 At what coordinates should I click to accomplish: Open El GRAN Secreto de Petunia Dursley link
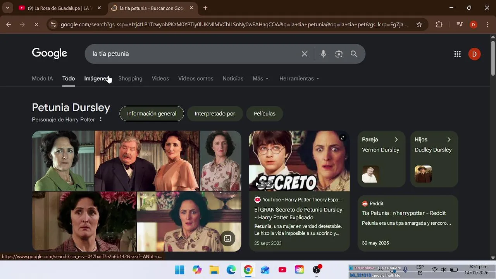[298, 214]
